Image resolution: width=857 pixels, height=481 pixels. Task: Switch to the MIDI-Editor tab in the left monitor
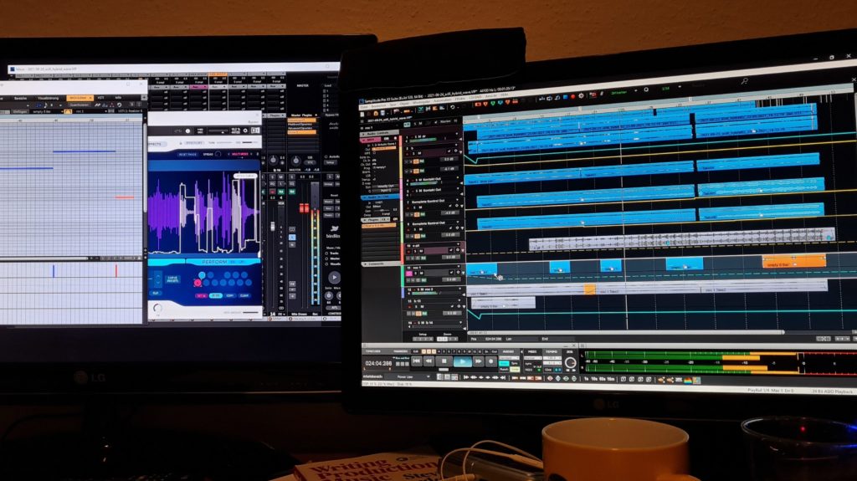coord(80,98)
